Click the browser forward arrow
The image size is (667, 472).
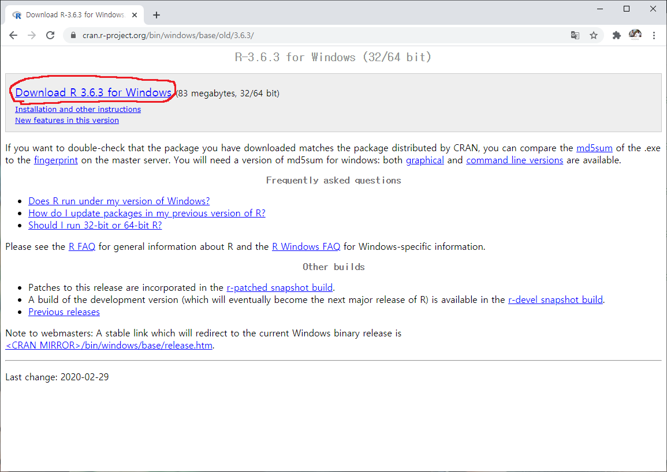(x=32, y=35)
